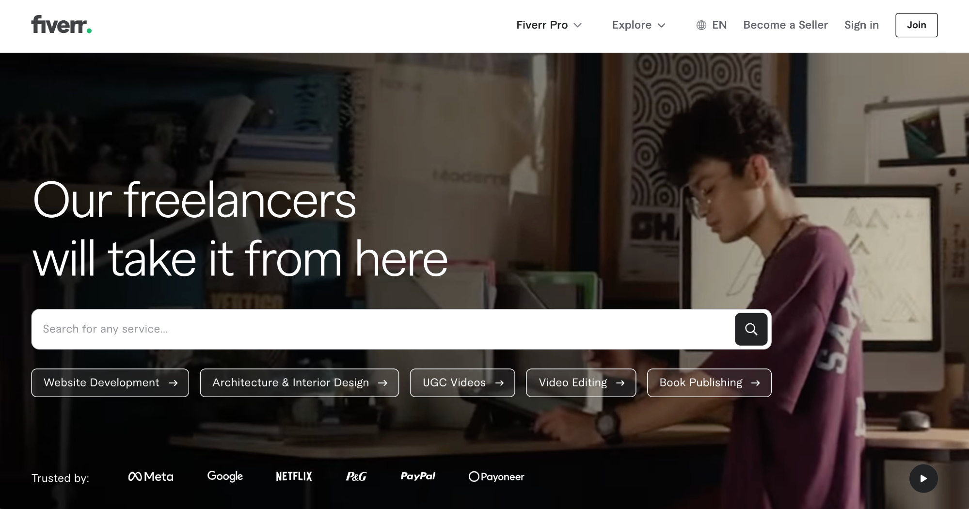The image size is (969, 509).
Task: Open the Become a Seller page
Action: (785, 25)
